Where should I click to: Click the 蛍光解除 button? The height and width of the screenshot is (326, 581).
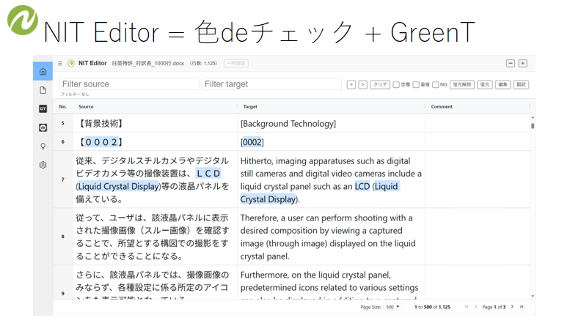(461, 85)
